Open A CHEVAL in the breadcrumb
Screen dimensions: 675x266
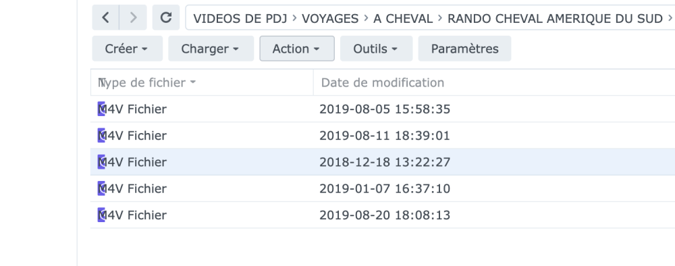(403, 18)
